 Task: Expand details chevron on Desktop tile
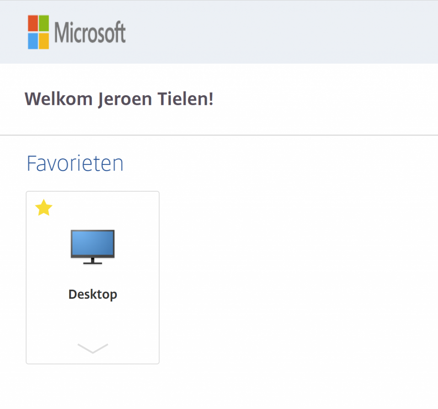coord(92,348)
